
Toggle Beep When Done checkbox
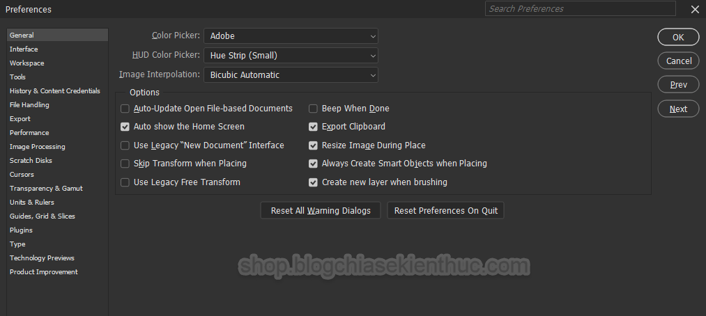[313, 109]
